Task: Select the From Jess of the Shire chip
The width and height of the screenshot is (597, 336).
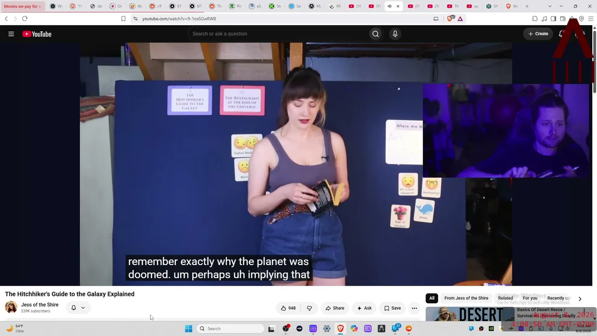Action: click(x=466, y=298)
